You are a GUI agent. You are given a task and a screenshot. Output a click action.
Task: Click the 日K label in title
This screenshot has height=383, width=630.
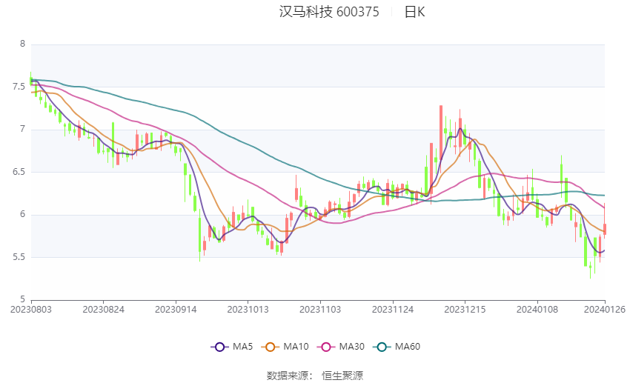point(414,12)
